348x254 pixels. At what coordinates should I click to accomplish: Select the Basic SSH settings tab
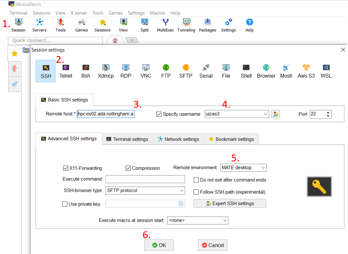(x=65, y=100)
